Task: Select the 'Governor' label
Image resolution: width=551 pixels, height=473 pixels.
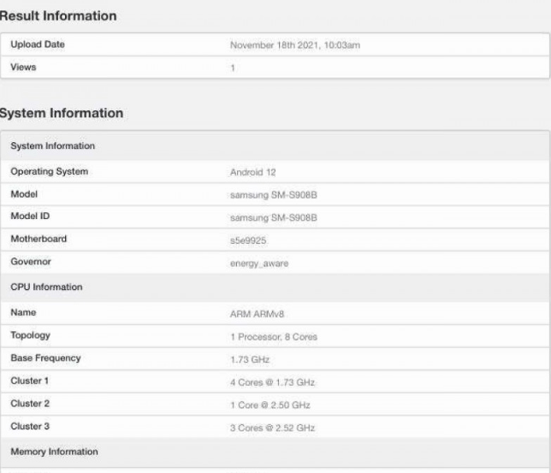Action: (x=31, y=262)
